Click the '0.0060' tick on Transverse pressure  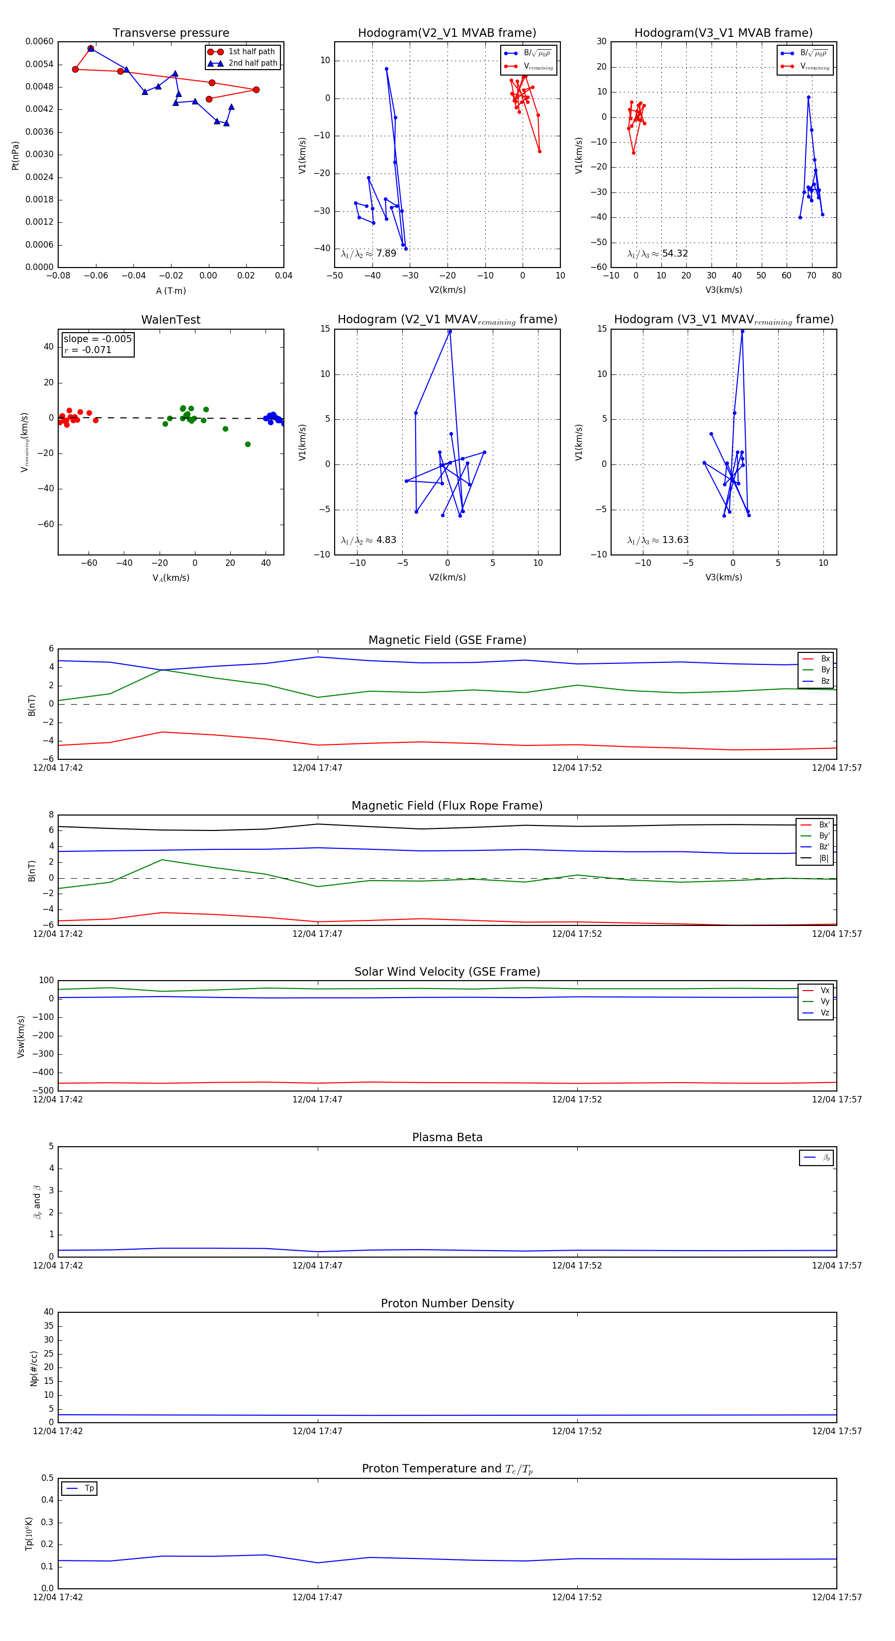click(x=39, y=41)
